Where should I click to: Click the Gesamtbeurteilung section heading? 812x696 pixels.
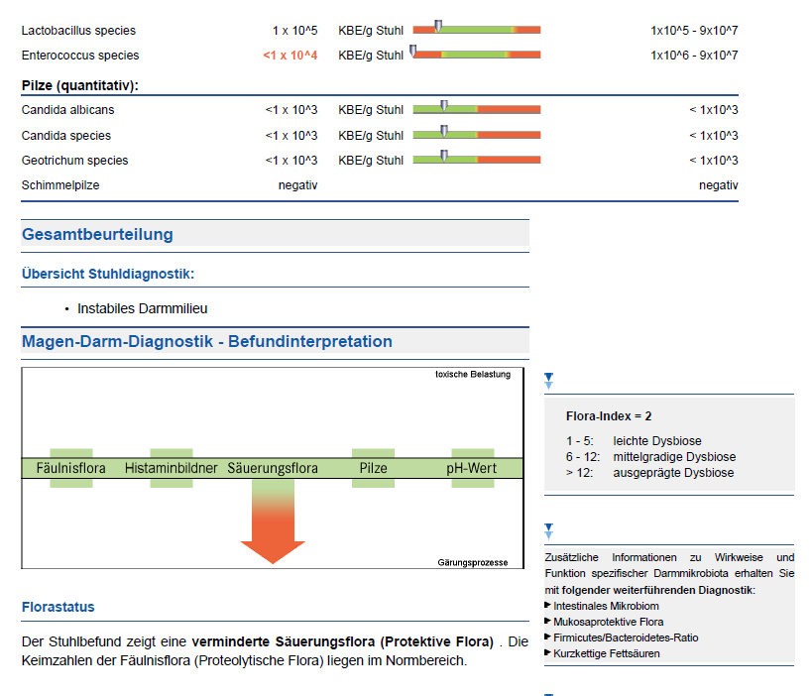click(x=97, y=235)
